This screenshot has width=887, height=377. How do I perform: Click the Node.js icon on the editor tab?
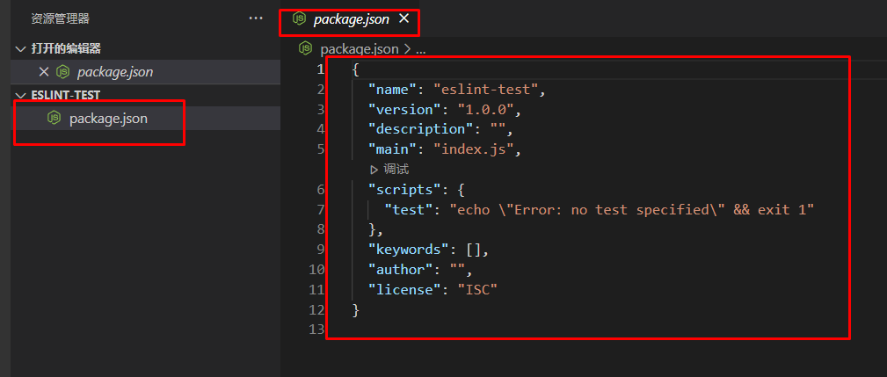click(299, 18)
